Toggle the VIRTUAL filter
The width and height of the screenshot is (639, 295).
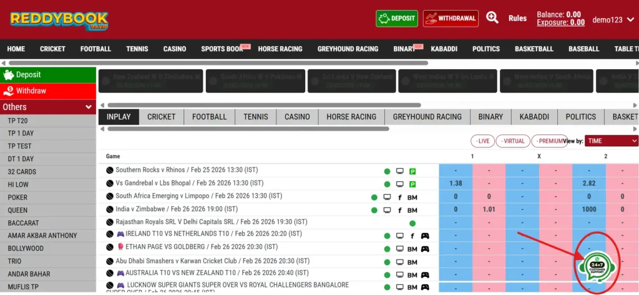point(513,141)
